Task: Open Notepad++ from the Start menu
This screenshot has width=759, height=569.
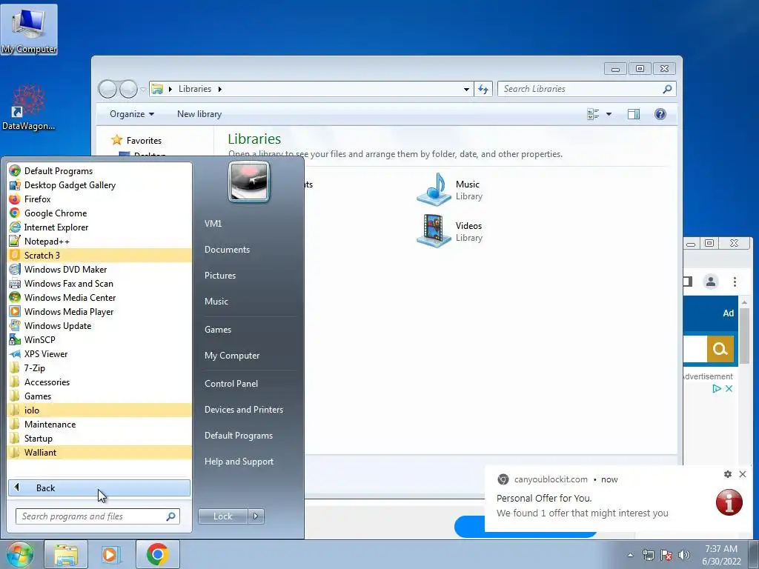Action: pyautogui.click(x=99, y=241)
